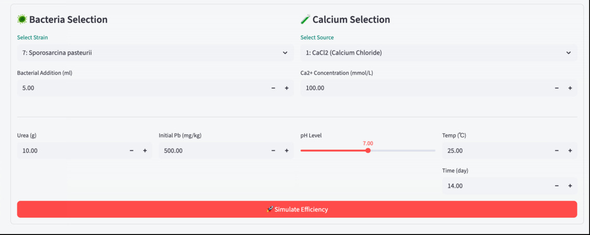Screen dimensions: 590x235
Task: Open the Select Strain dropdown
Action: [x=155, y=53]
